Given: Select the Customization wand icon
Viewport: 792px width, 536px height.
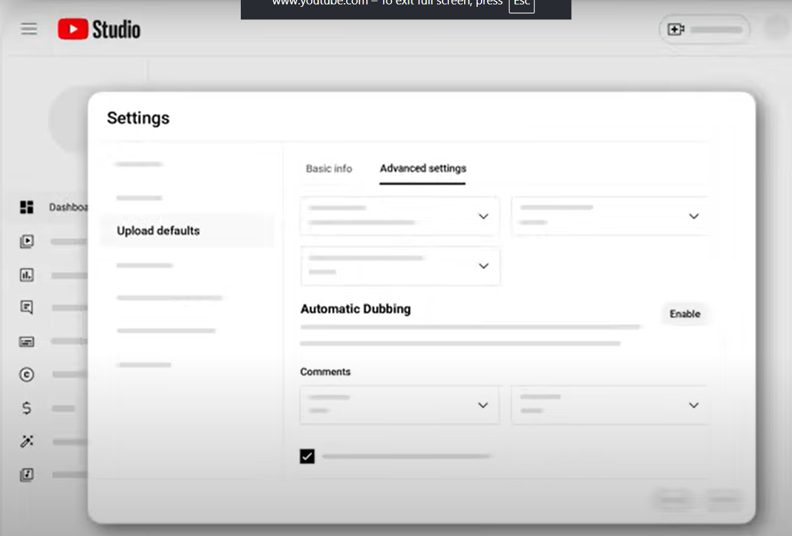Looking at the screenshot, I should pyautogui.click(x=26, y=441).
